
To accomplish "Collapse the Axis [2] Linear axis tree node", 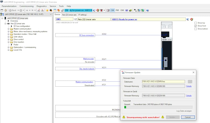I will click(5, 24).
